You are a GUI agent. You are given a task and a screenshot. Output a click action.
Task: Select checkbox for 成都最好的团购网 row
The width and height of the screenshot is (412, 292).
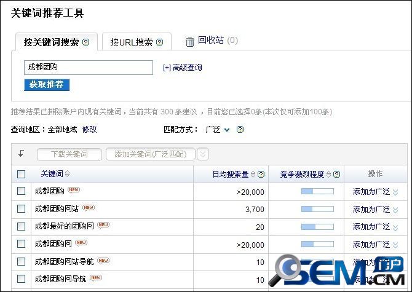22,226
